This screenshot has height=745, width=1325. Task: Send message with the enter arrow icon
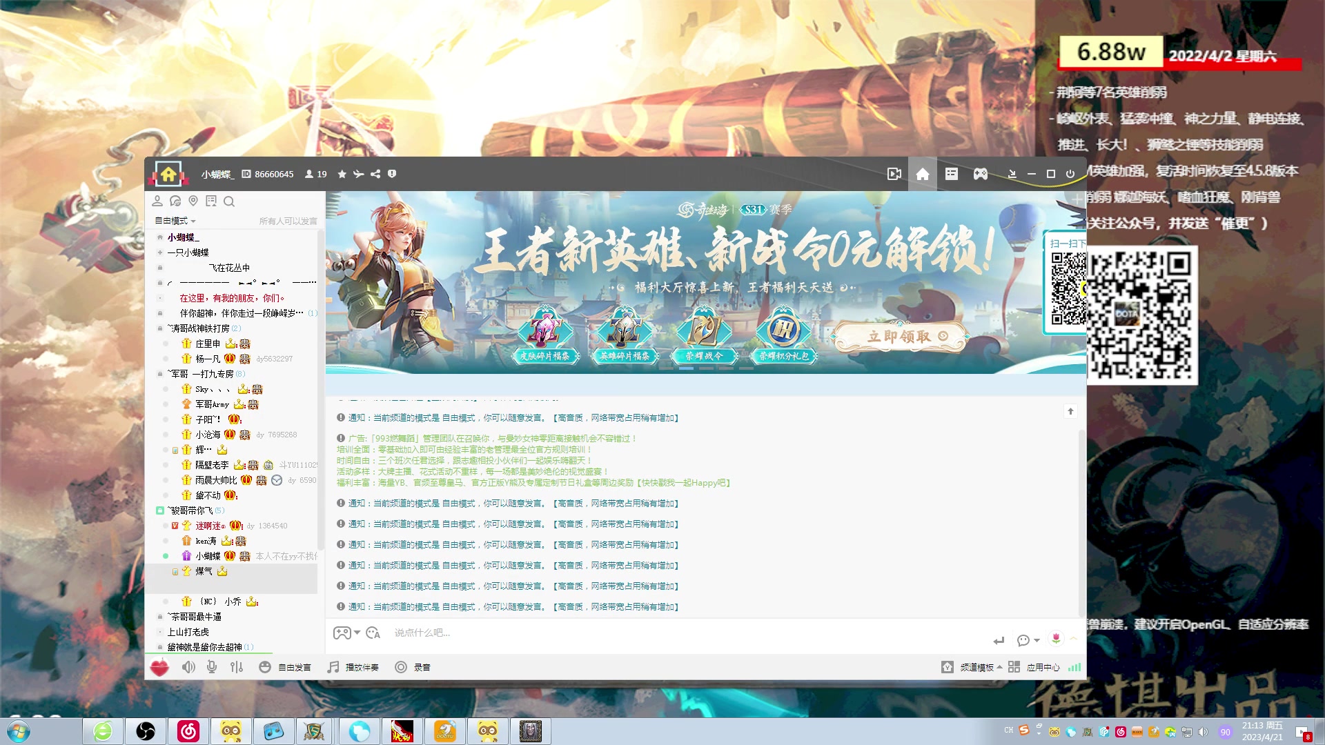pos(999,641)
